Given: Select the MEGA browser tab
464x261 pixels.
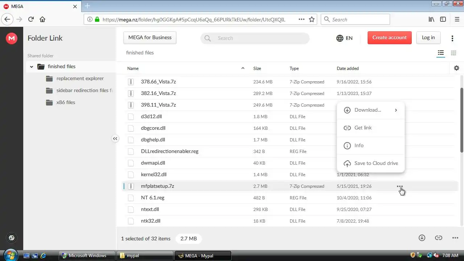Looking at the screenshot, I should [x=40, y=6].
